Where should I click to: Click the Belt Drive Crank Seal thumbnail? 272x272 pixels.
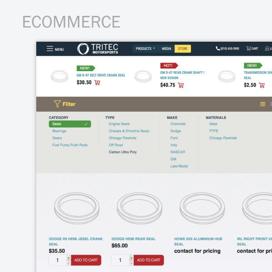59,76
